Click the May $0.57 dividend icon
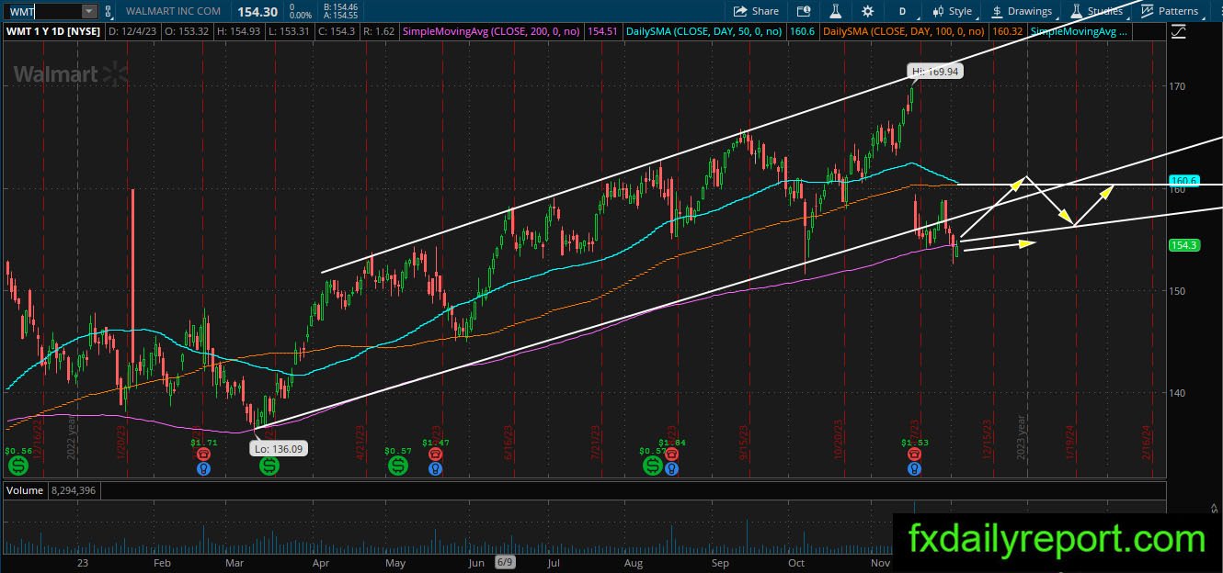The image size is (1223, 573). pos(397,466)
